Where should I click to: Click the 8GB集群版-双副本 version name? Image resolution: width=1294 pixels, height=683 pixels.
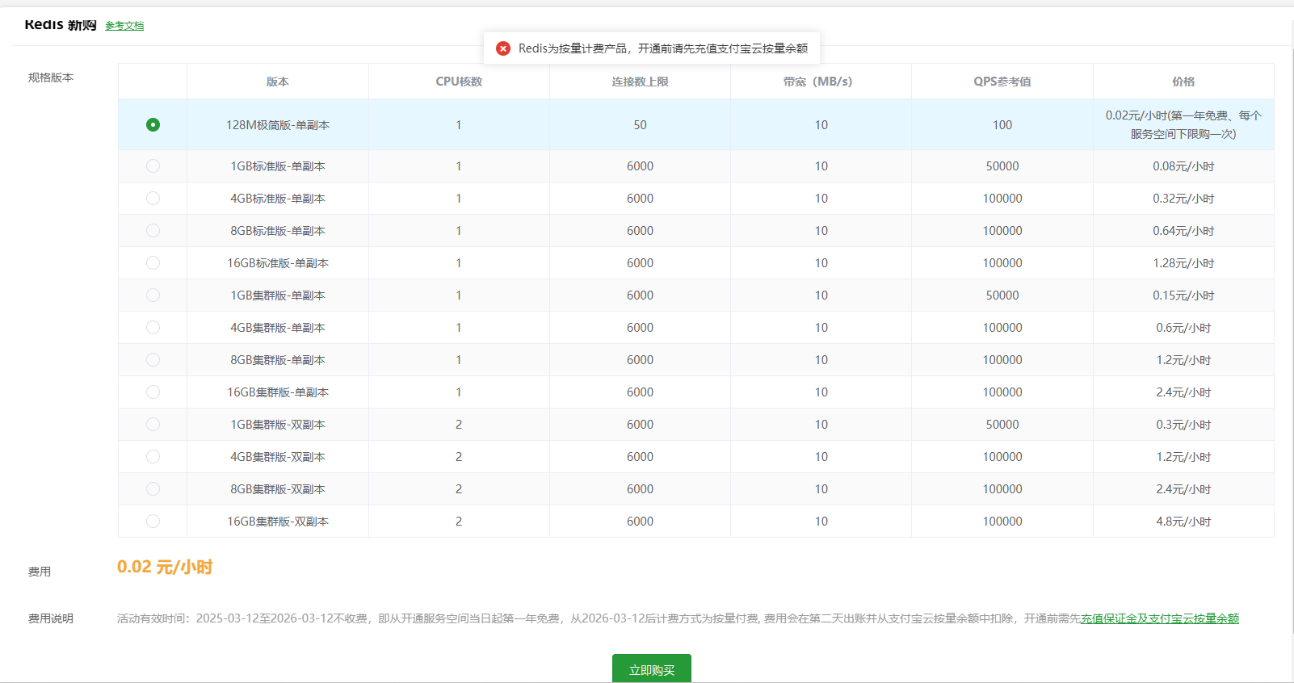[x=278, y=489]
